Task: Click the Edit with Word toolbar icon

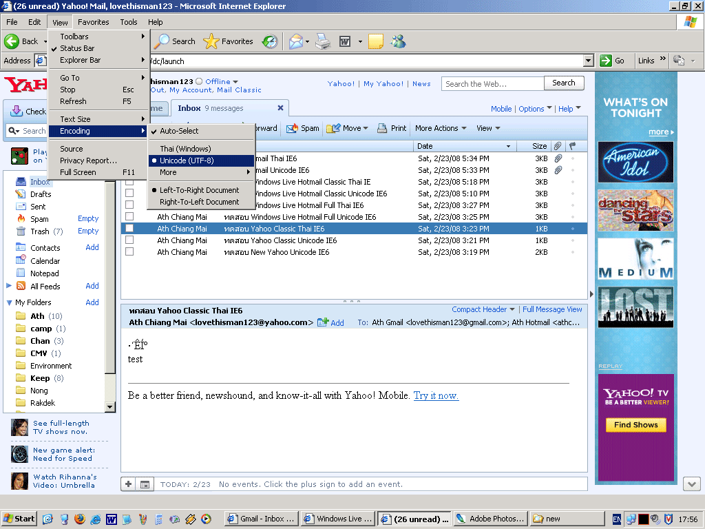Action: tap(345, 42)
